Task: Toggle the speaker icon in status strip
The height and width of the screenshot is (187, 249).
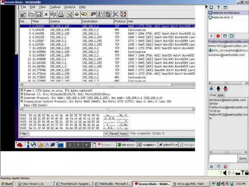Action: [225, 173]
